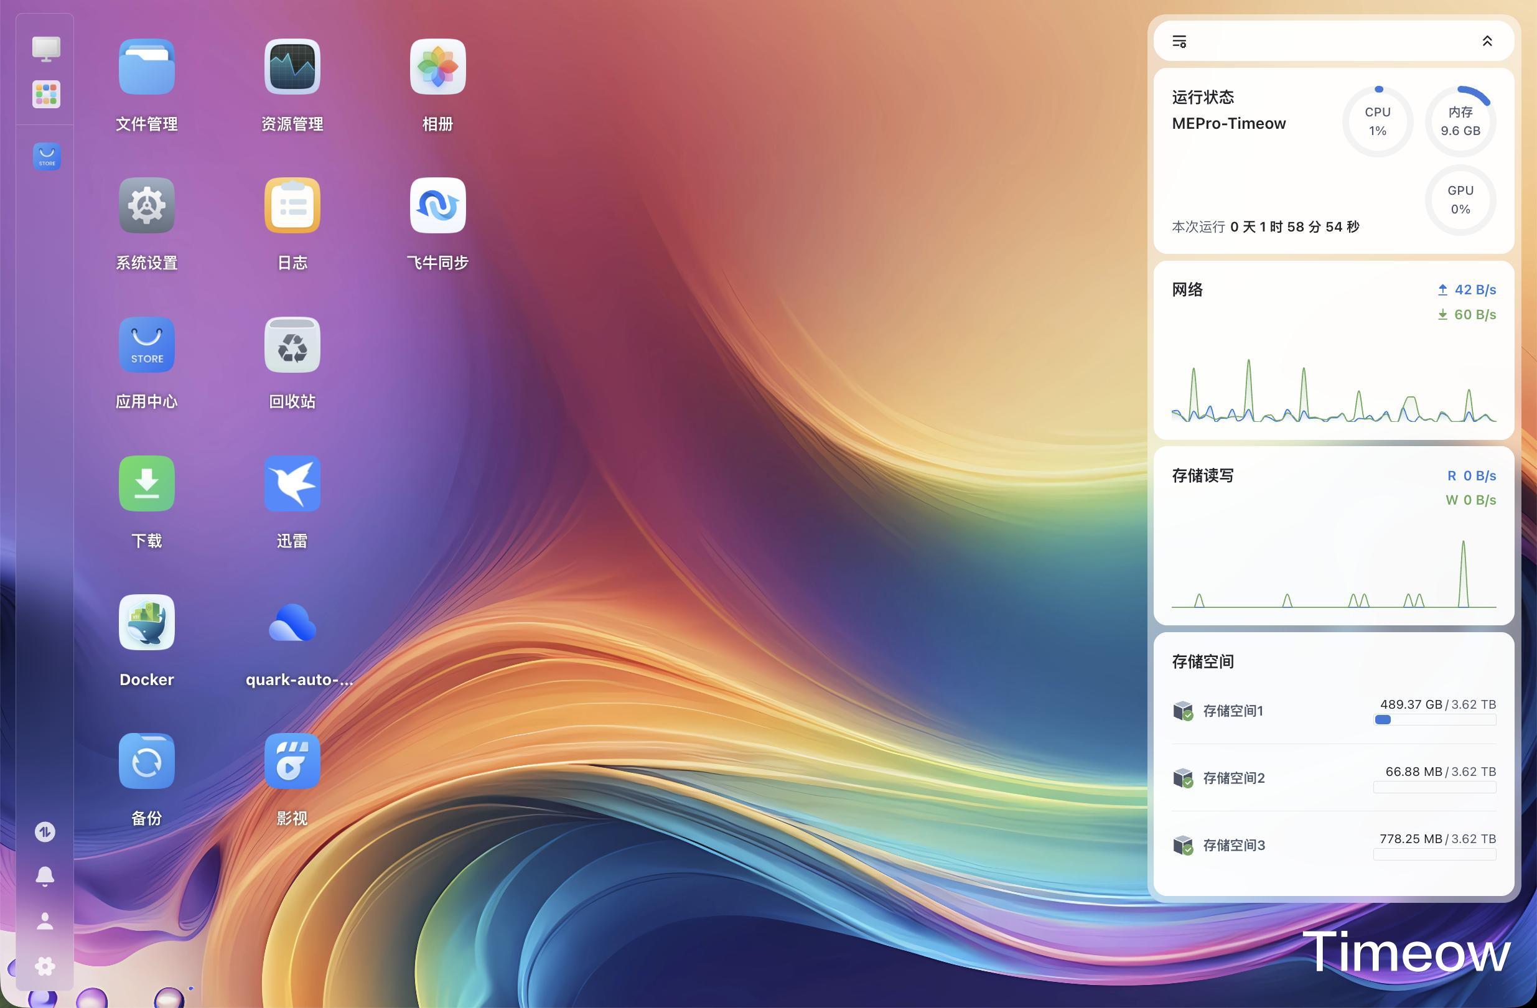Click the CPU usage gauge circle
The width and height of the screenshot is (1537, 1008).
tap(1377, 121)
